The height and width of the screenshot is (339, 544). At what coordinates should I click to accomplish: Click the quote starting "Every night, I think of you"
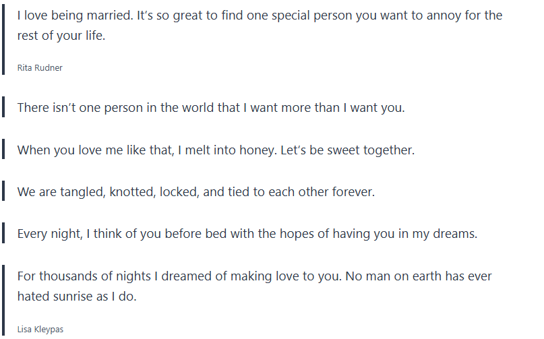[x=247, y=235]
